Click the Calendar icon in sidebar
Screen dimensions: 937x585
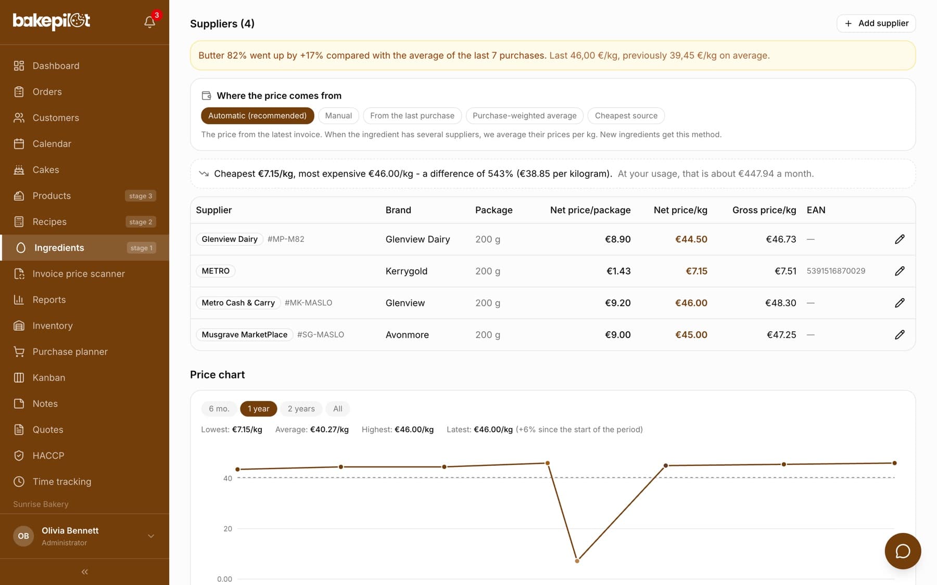click(x=19, y=144)
